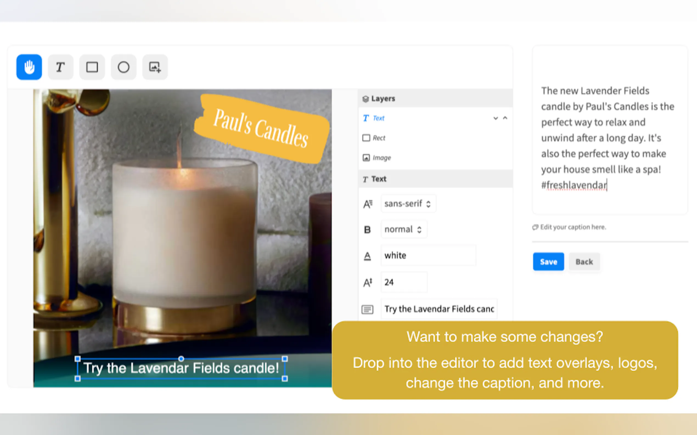Select the Rectangle shape tool
697x435 pixels.
92,67
